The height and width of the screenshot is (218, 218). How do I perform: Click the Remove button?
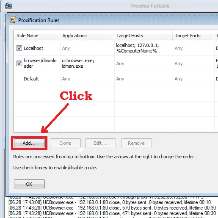tap(136, 143)
